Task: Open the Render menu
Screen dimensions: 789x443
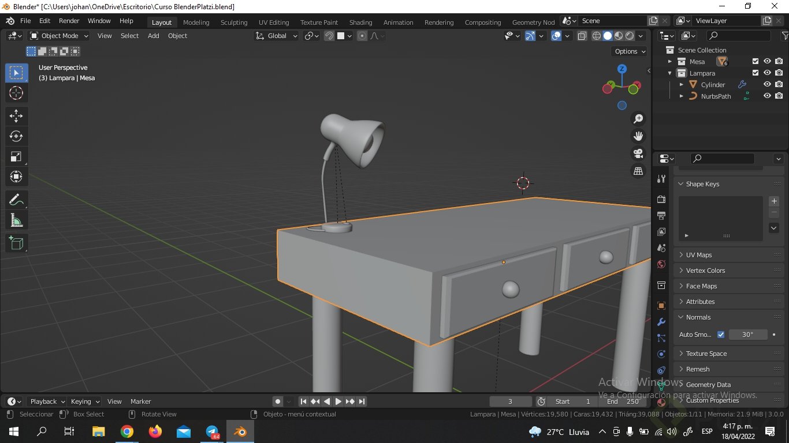Action: pos(69,21)
